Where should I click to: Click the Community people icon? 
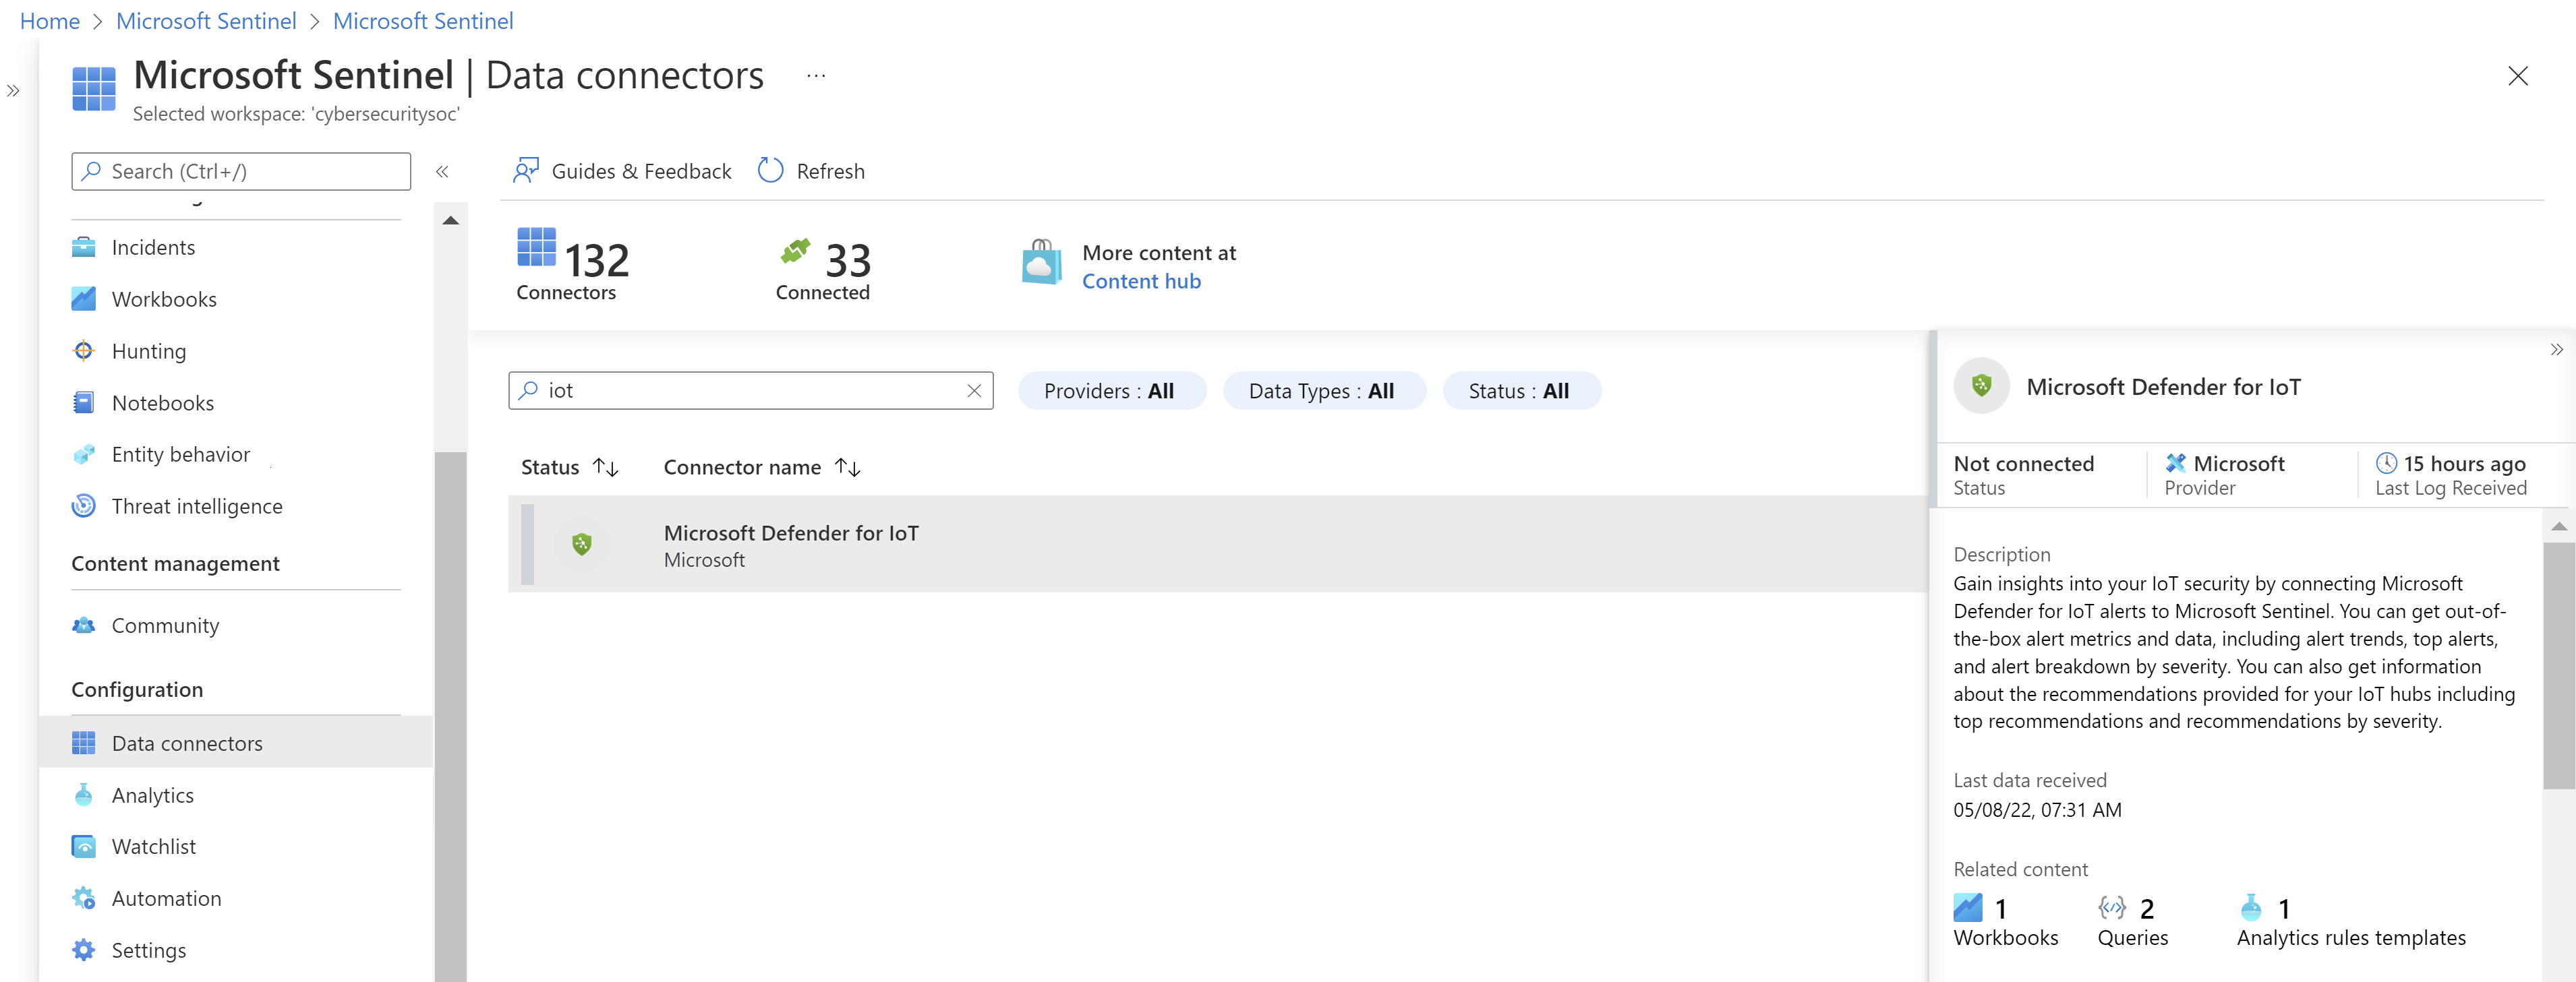[x=84, y=625]
